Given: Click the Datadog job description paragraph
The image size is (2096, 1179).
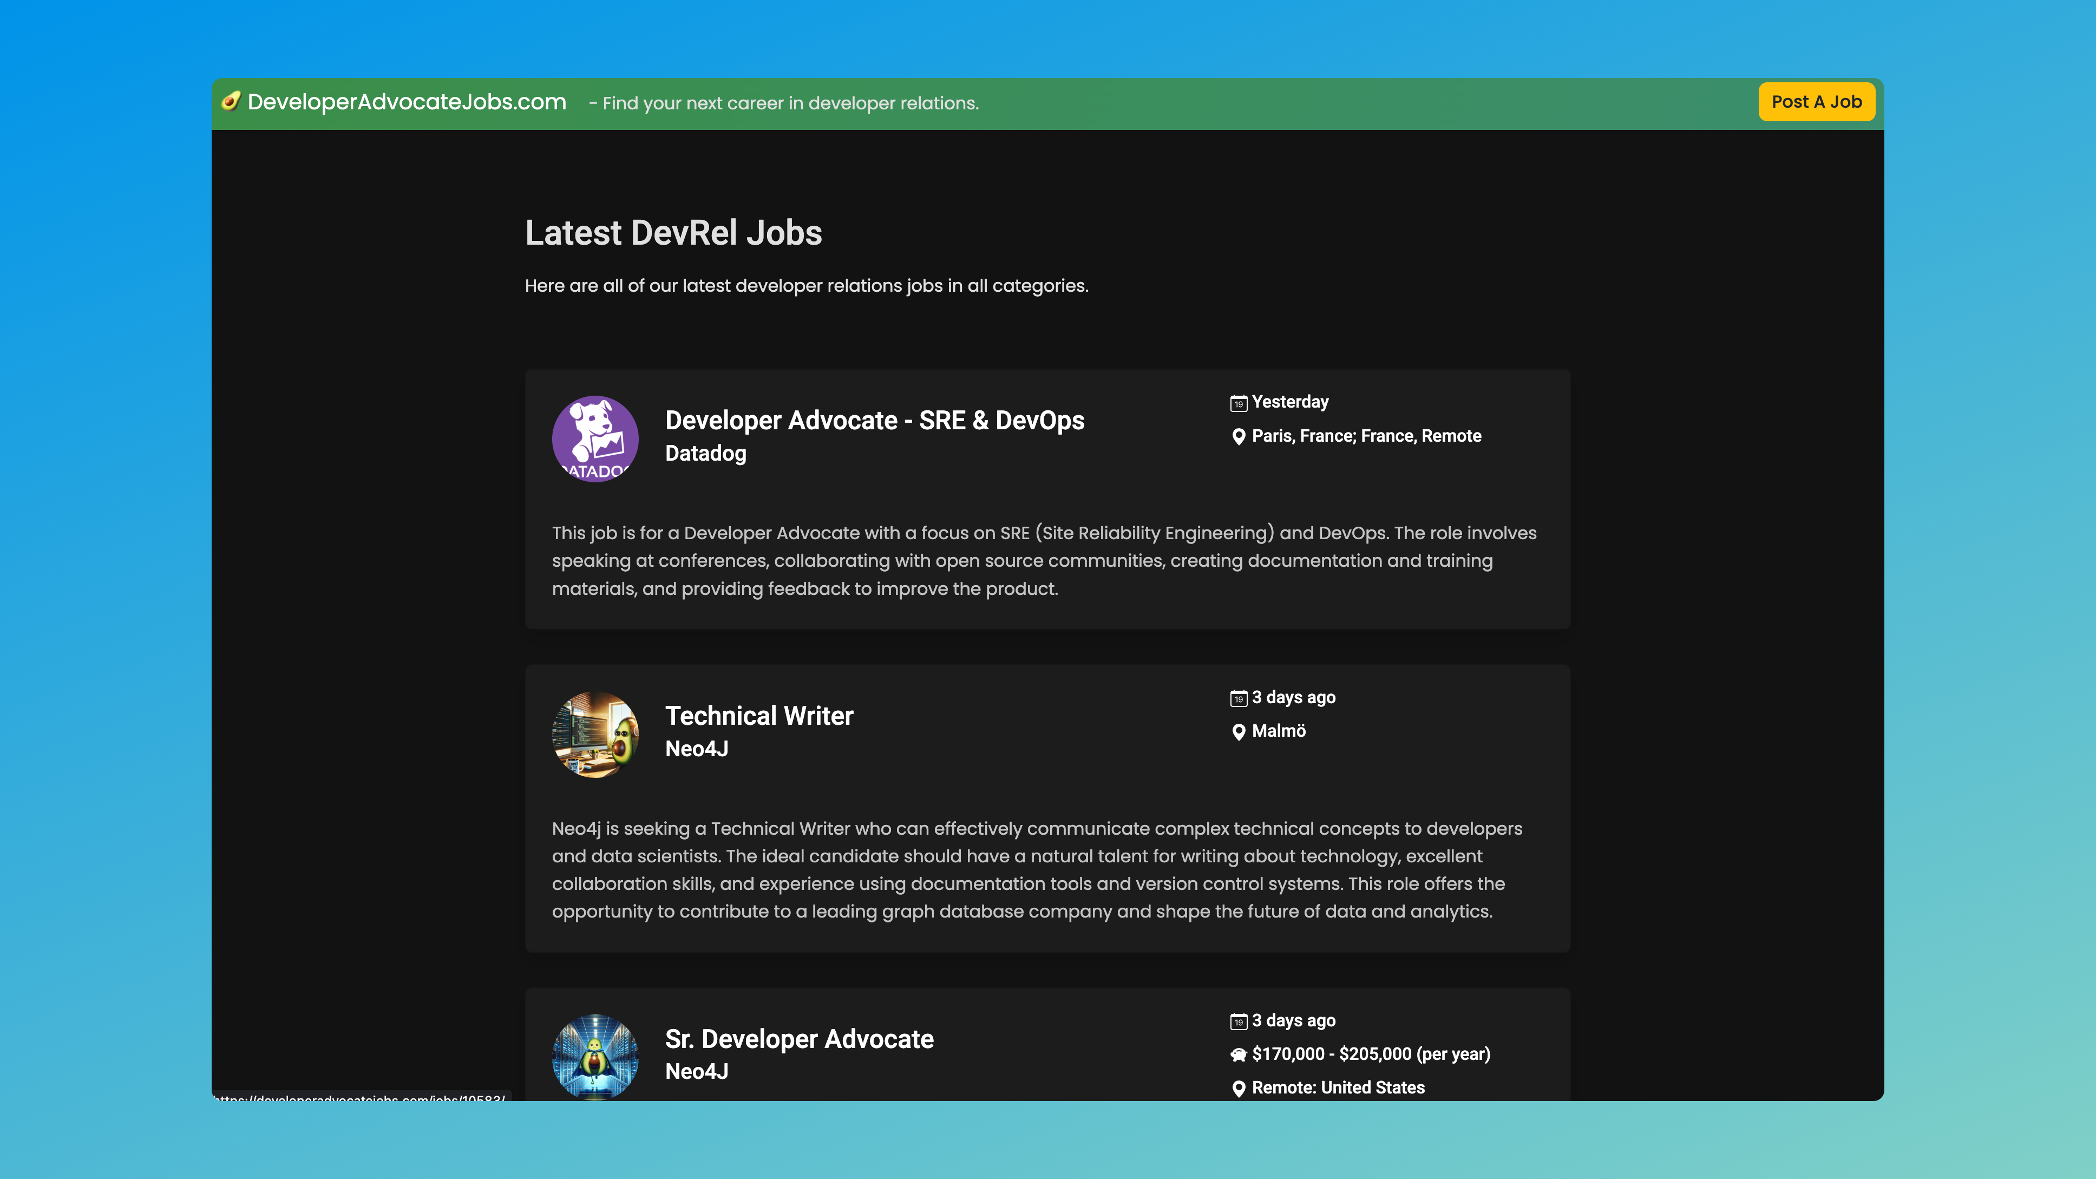Looking at the screenshot, I should (x=1044, y=561).
